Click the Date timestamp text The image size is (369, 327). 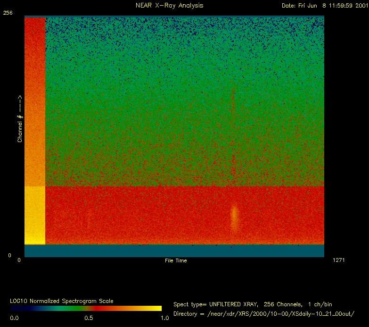tap(323, 6)
